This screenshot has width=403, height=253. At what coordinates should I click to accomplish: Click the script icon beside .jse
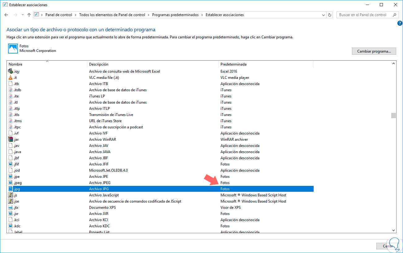click(11, 201)
